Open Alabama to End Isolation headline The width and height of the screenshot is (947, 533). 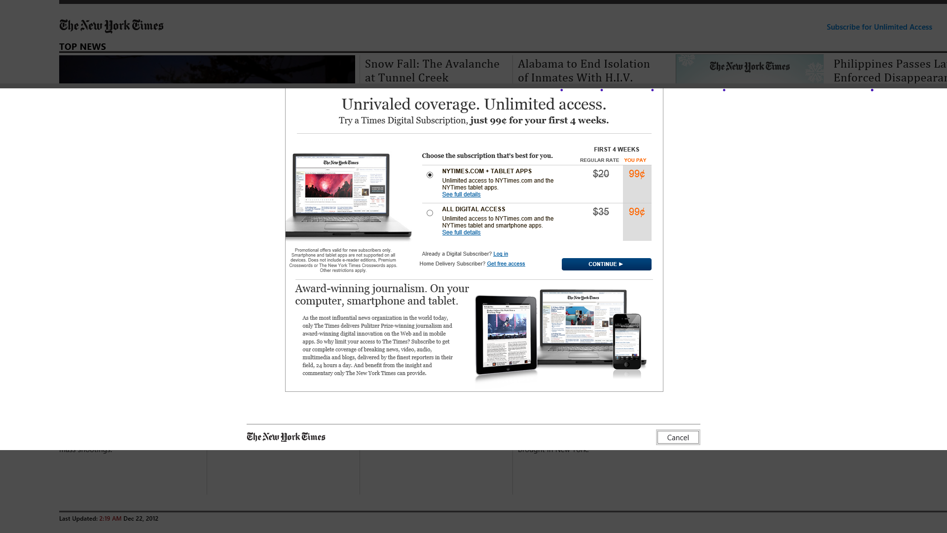pyautogui.click(x=583, y=71)
